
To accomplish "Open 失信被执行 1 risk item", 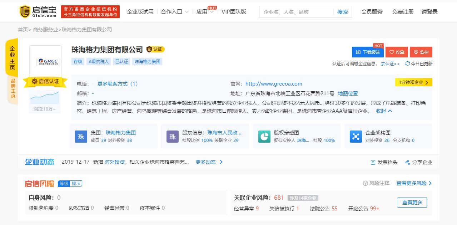I will click(x=284, y=208).
